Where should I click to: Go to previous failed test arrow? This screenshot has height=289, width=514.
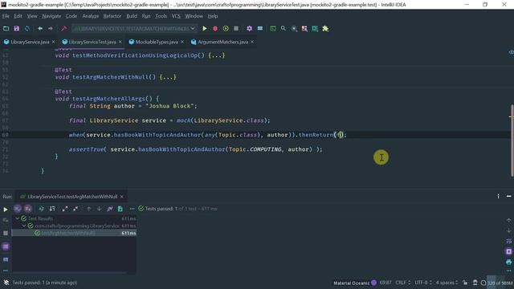tap(88, 209)
